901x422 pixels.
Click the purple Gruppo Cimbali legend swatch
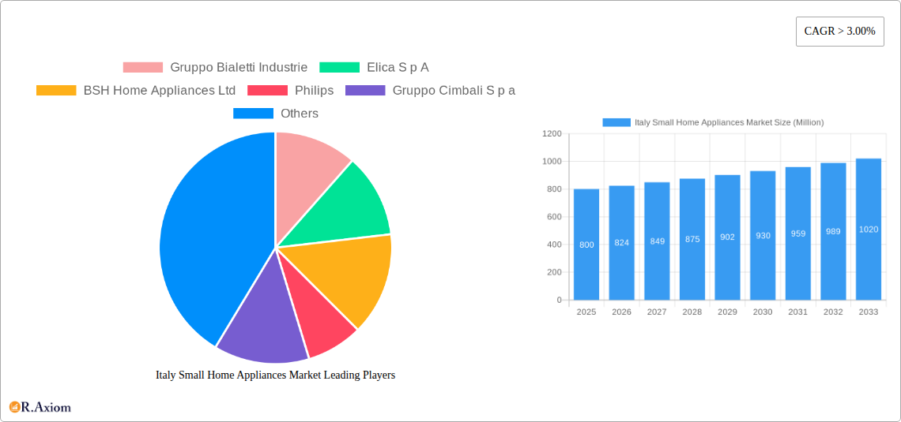pyautogui.click(x=365, y=91)
